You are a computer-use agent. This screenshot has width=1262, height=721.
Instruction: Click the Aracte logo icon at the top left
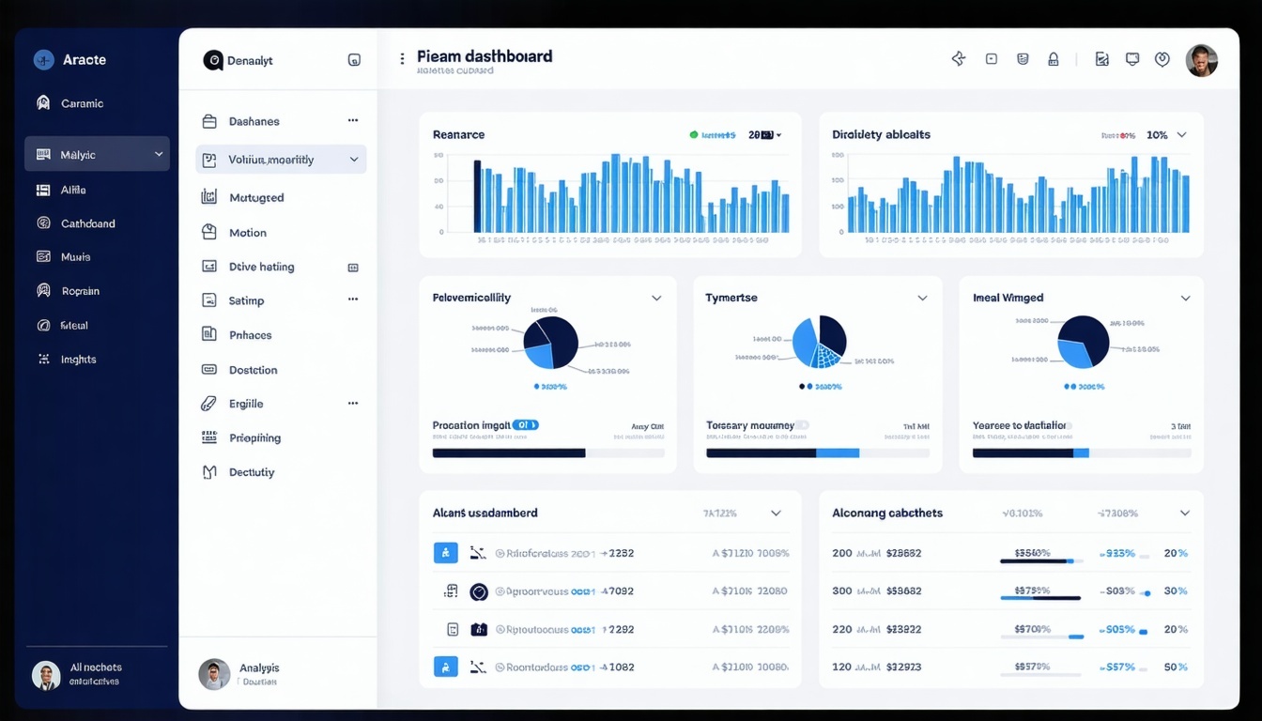pos(43,59)
